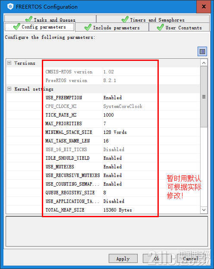The height and width of the screenshot is (269, 214).
Task: Change USE_MUTEXES Enabled value
Action: (x=113, y=167)
